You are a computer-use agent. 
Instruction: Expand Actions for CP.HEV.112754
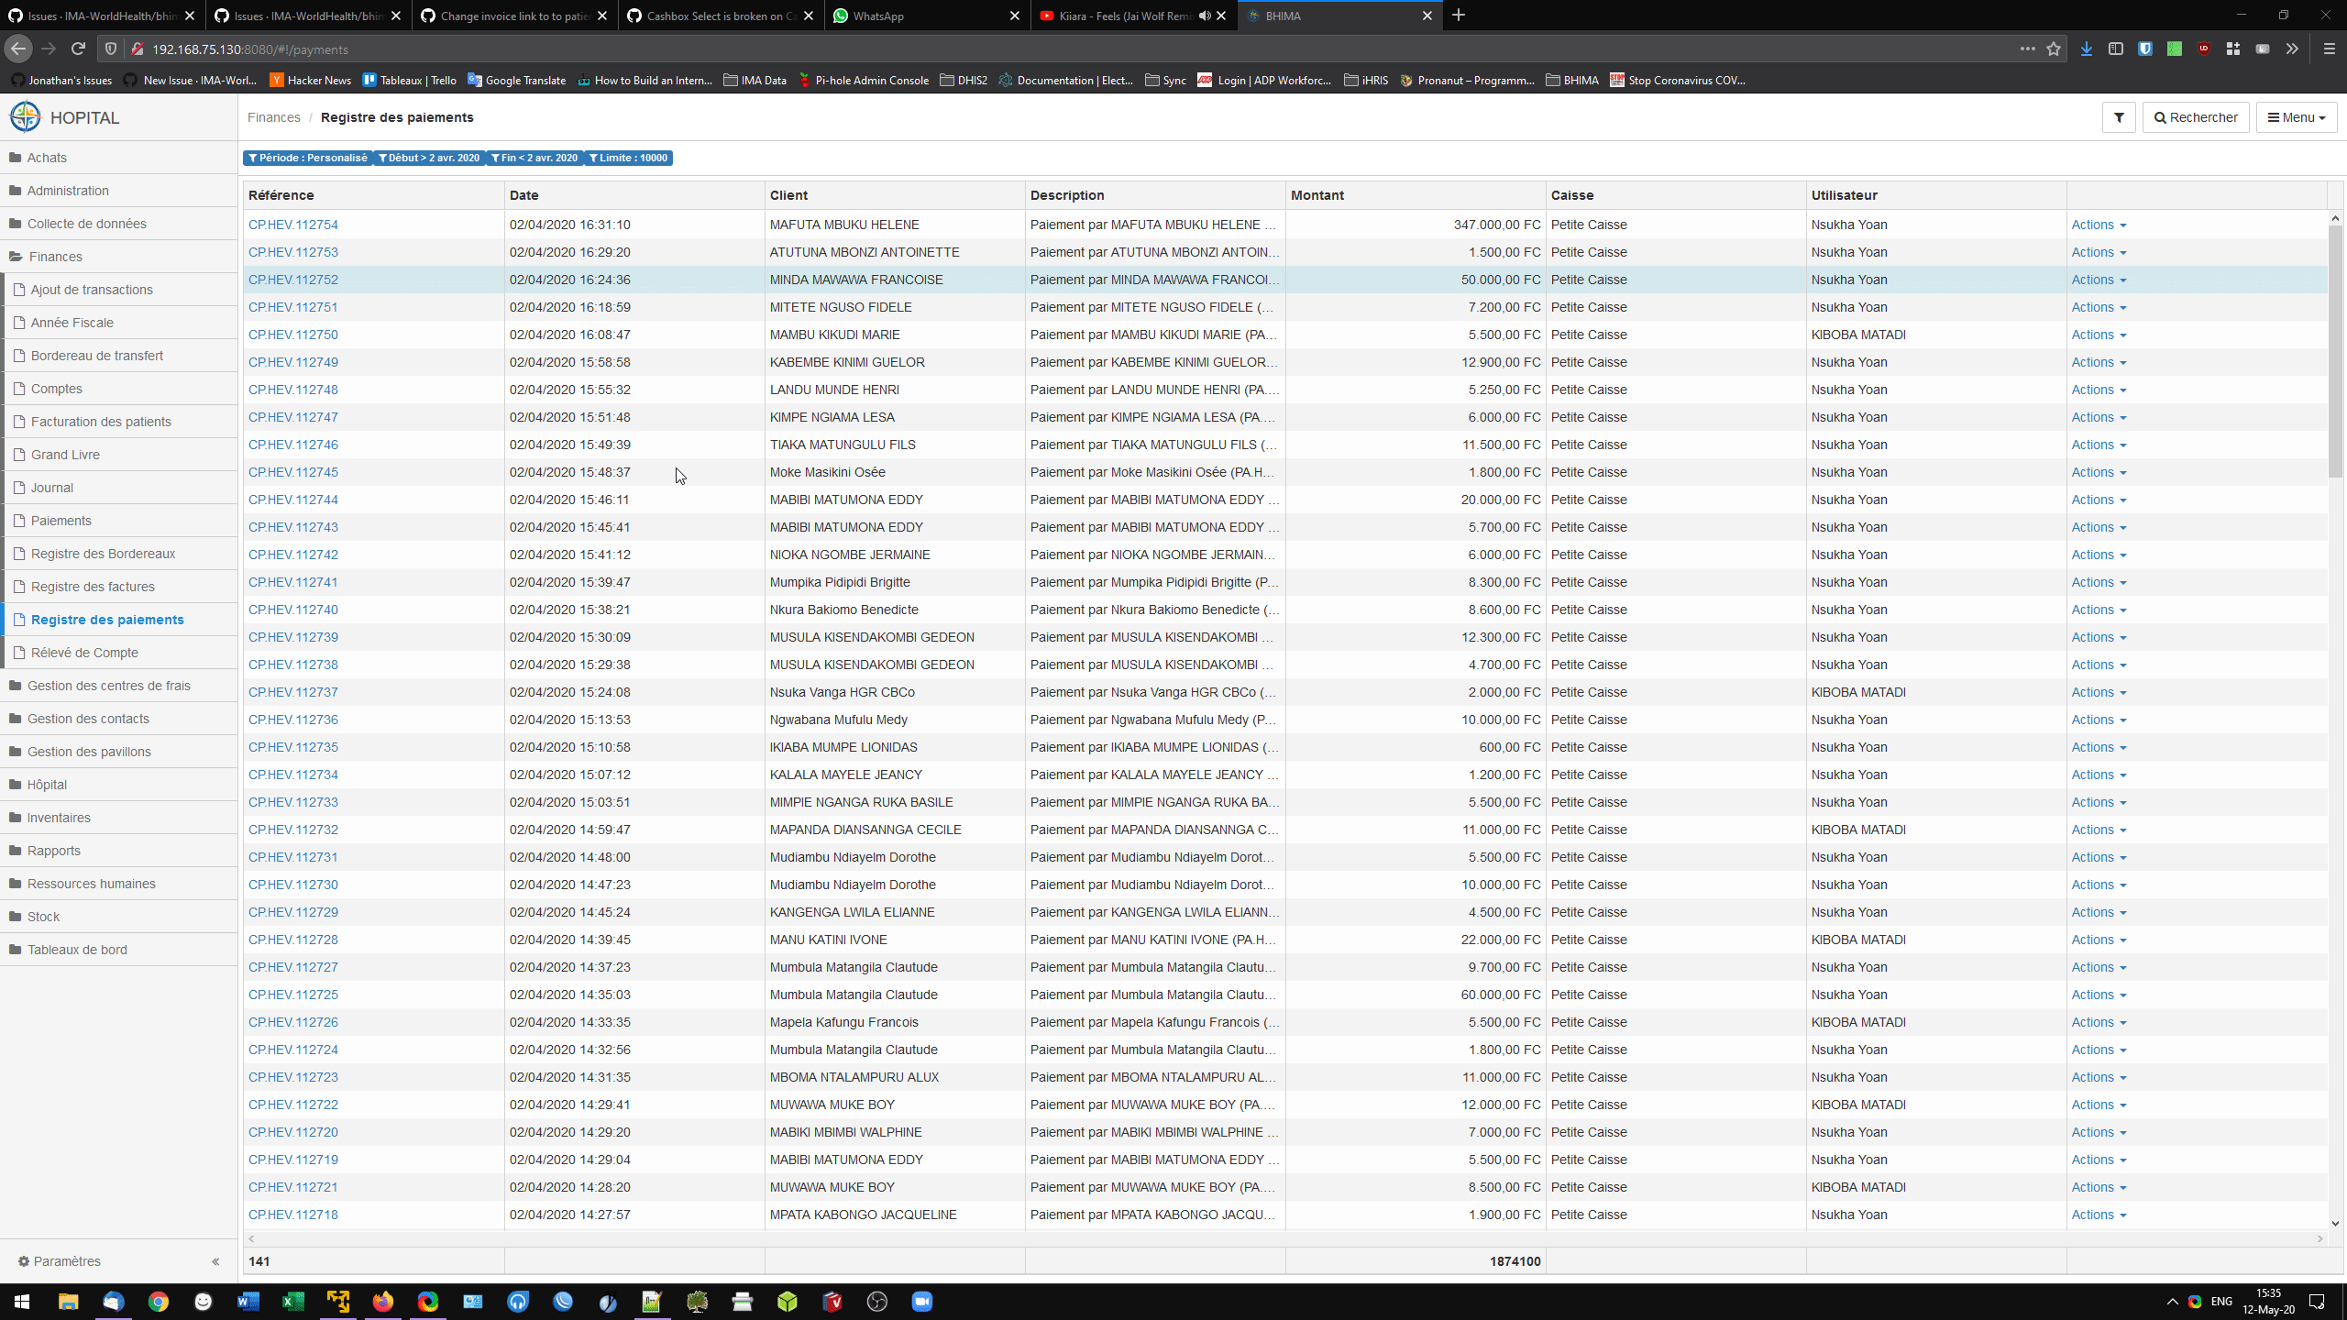(2099, 225)
